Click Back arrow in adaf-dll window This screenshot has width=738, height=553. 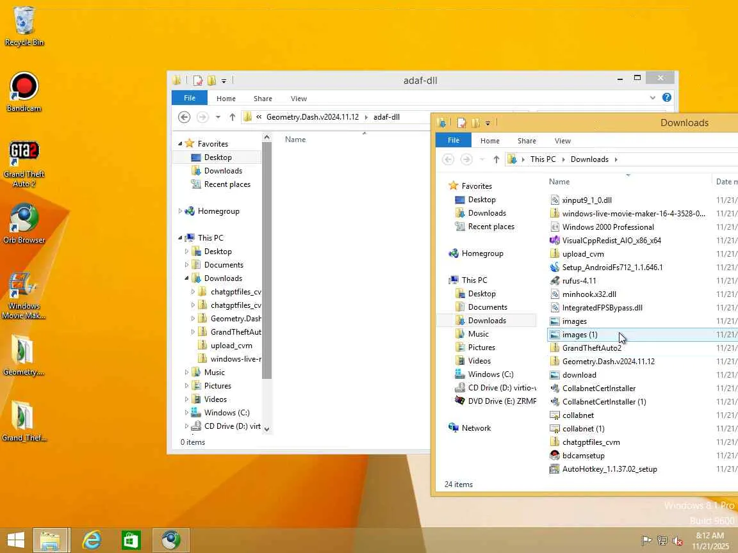tap(184, 117)
